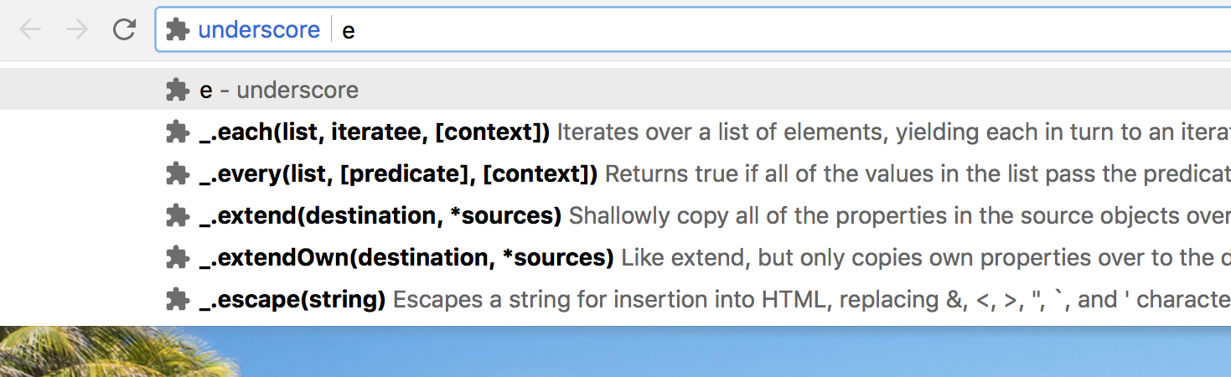Click the palm tree background image

click(x=615, y=352)
